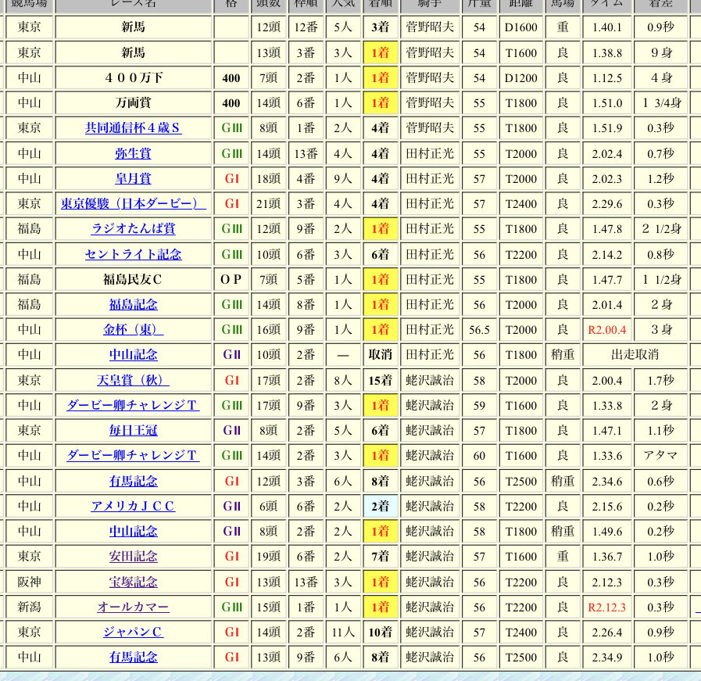The image size is (701, 681).
Task: Select the 阪神 racecourse cell
Action: pos(30,582)
